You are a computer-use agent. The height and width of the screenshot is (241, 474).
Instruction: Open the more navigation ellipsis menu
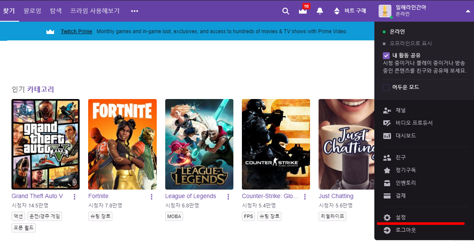(x=135, y=11)
